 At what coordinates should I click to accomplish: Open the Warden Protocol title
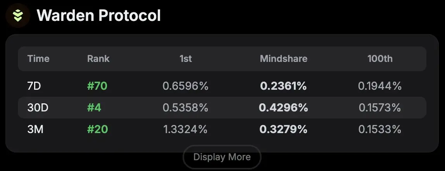99,15
